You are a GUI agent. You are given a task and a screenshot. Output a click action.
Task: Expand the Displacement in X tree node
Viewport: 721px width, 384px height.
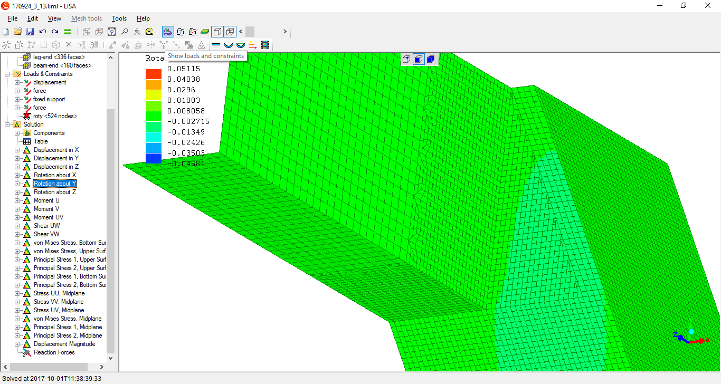(x=17, y=150)
